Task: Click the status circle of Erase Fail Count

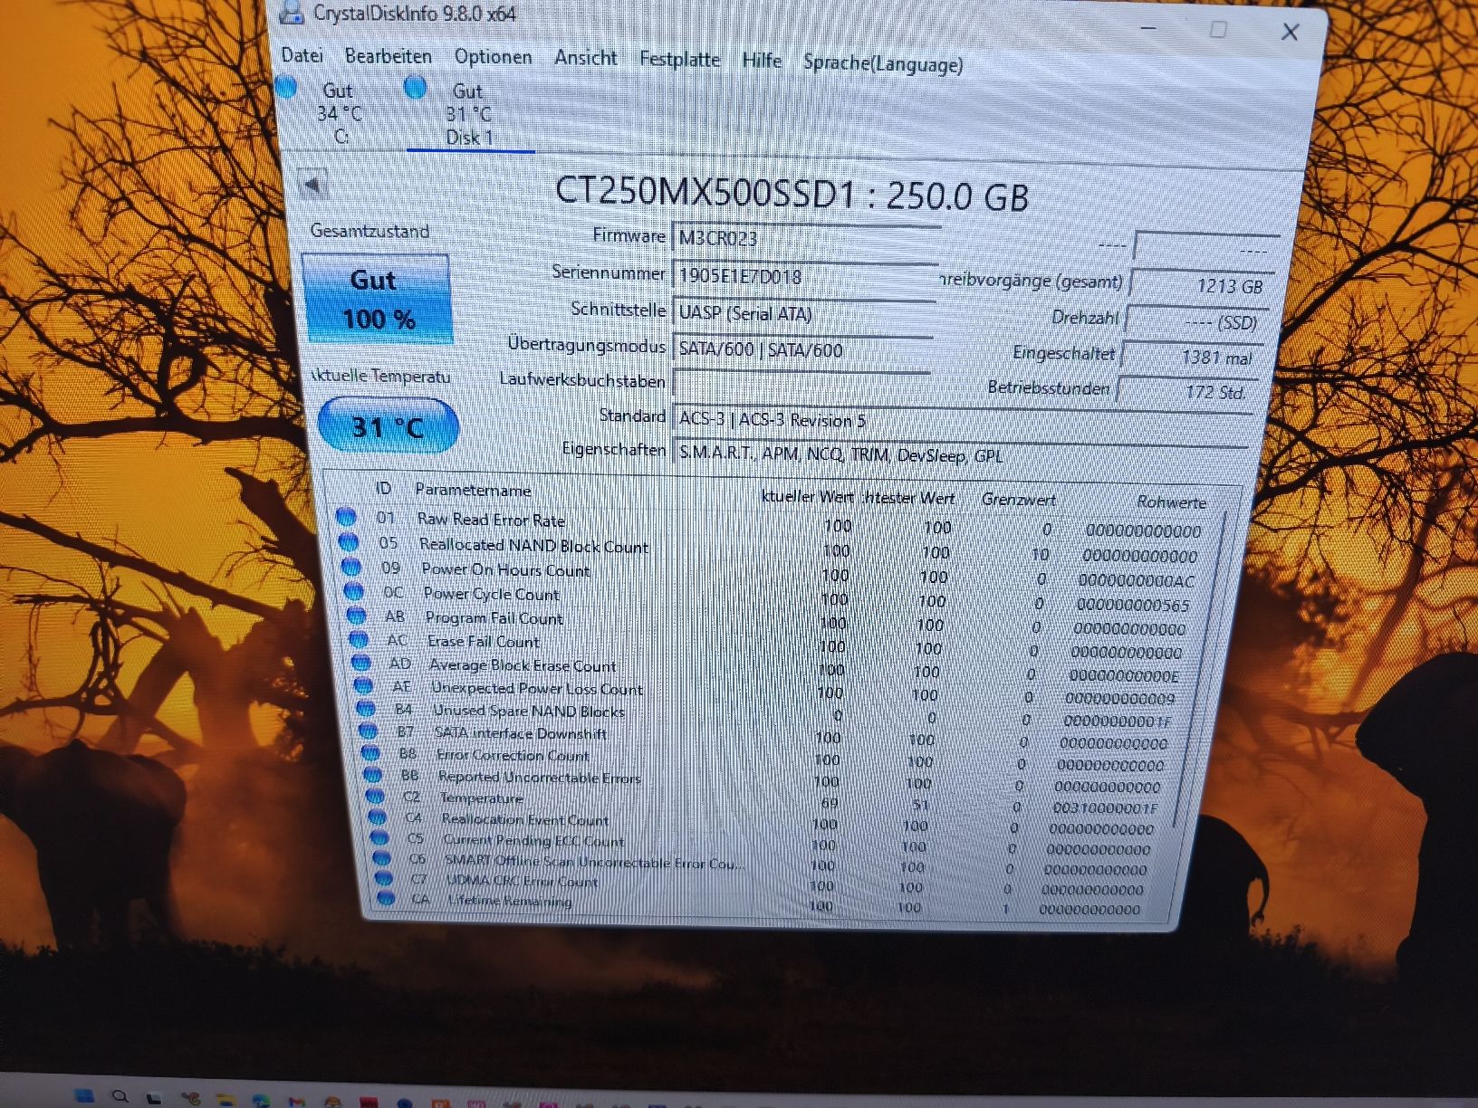Action: [360, 639]
